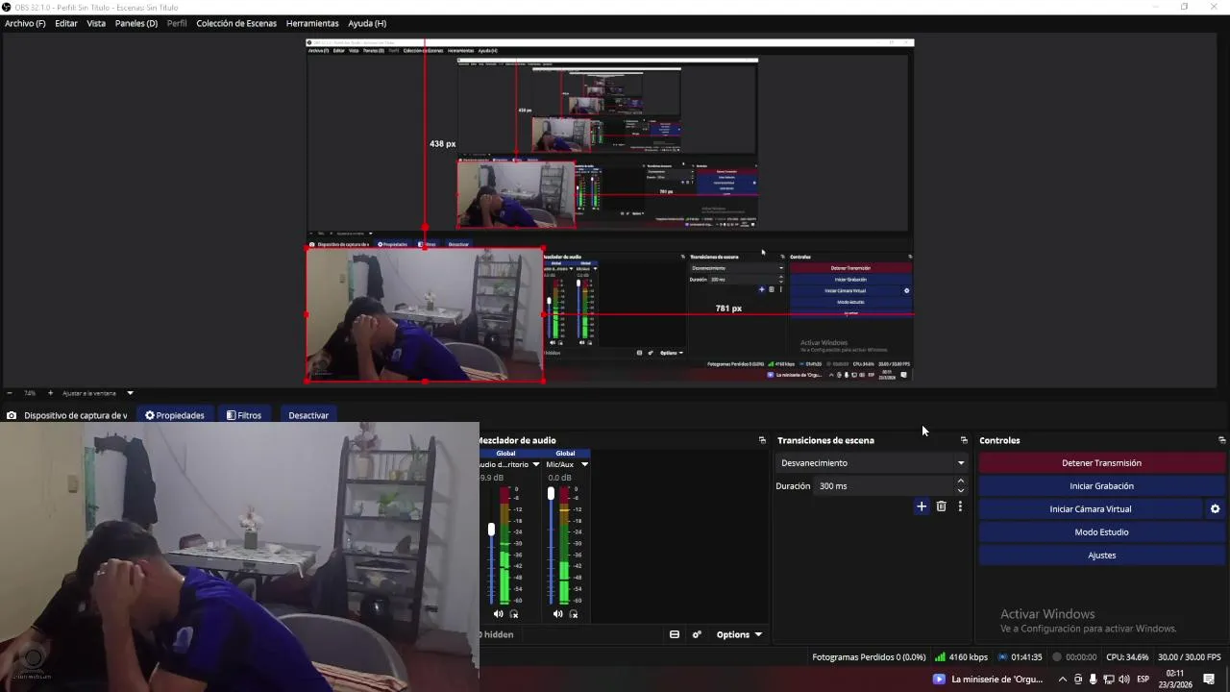
Task: Click the streaming status broadcast icon
Action: coord(1002,657)
